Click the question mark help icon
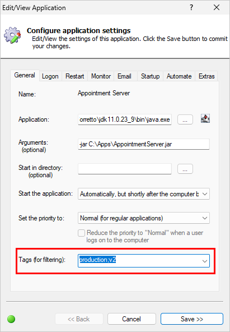This screenshot has height=332, width=230. pyautogui.click(x=191, y=8)
